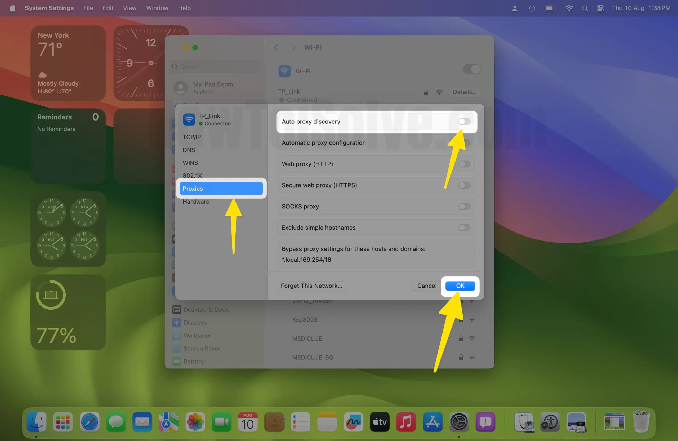Screen dimensions: 678x441
Task: Open the Hardware network settings
Action: pos(196,201)
